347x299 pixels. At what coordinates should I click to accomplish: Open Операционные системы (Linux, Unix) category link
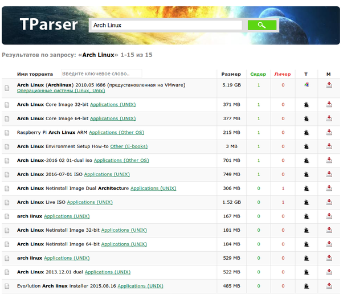point(61,91)
